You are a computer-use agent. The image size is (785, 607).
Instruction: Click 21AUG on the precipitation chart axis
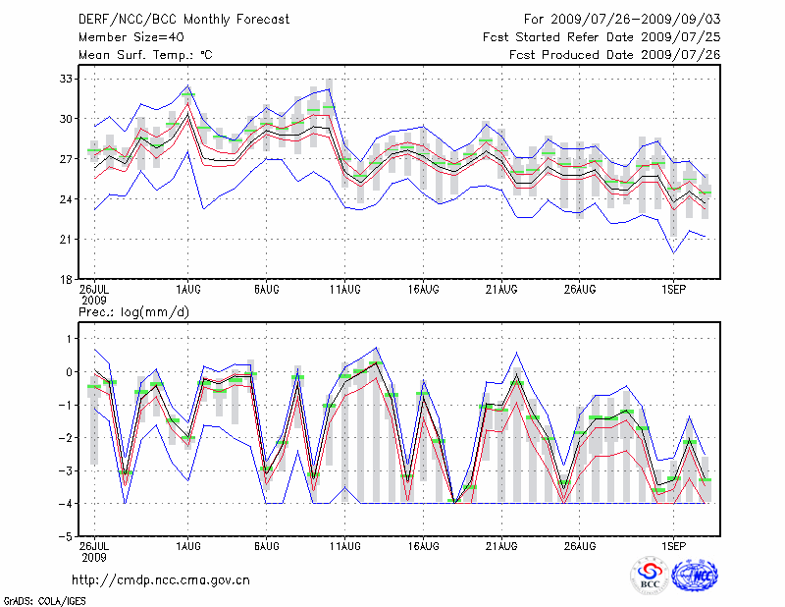pos(501,546)
